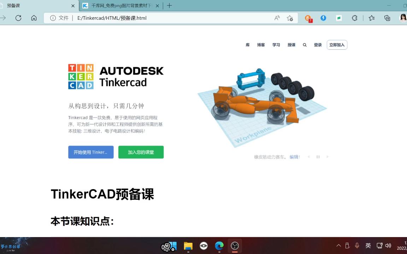Click the blue 开始使用 Tinker button
Screen dimensions: 407x254
[x=91, y=152]
